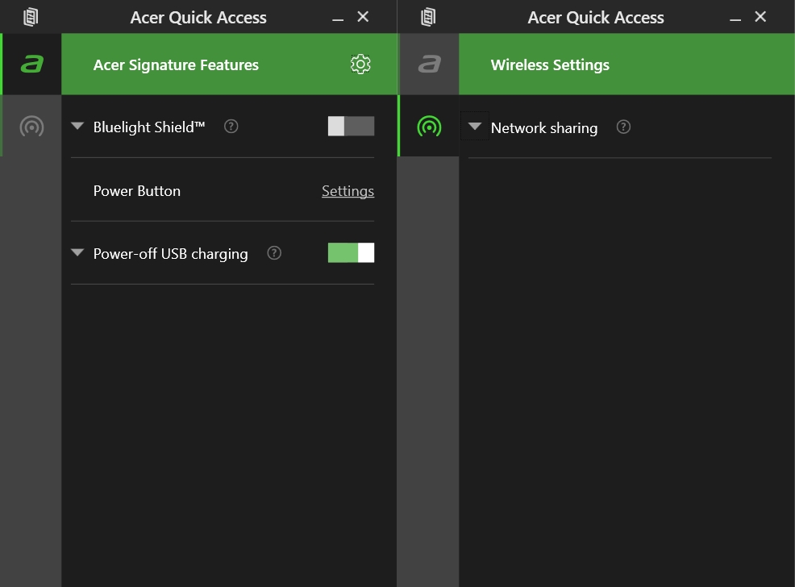795x587 pixels.
Task: Enable the Bluelight Shield toggle
Action: tap(351, 126)
